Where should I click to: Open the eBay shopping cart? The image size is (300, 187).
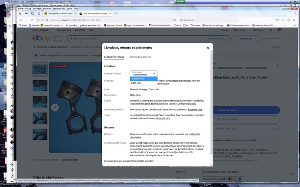[x=278, y=30]
